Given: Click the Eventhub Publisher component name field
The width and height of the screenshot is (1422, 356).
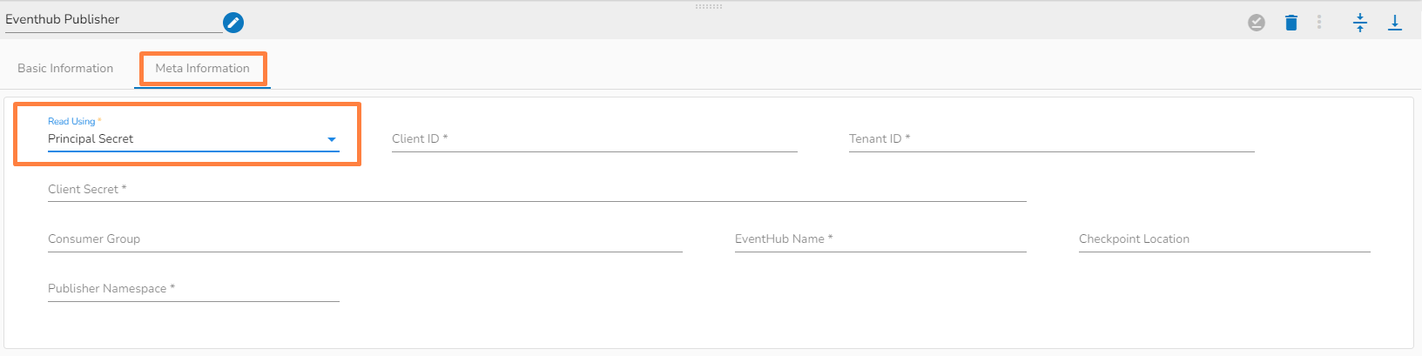Looking at the screenshot, I should [x=113, y=20].
